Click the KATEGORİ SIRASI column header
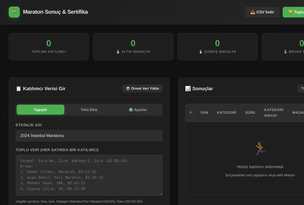The height and width of the screenshot is (205, 304). [274, 113]
